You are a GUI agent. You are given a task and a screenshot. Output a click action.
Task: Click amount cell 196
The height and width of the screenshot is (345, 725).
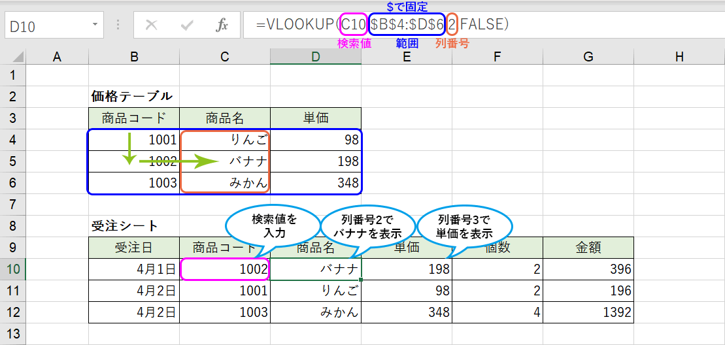coord(588,291)
